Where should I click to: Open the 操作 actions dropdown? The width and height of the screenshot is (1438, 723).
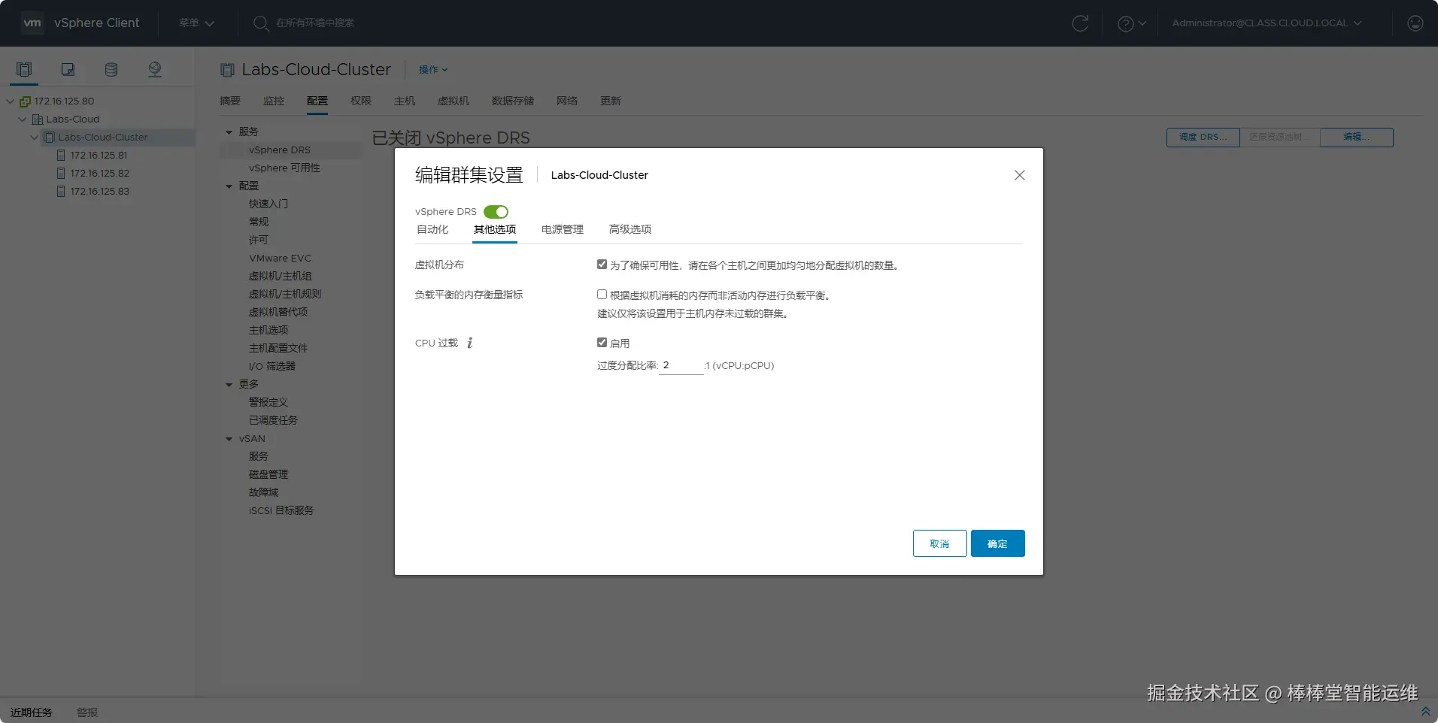point(433,70)
